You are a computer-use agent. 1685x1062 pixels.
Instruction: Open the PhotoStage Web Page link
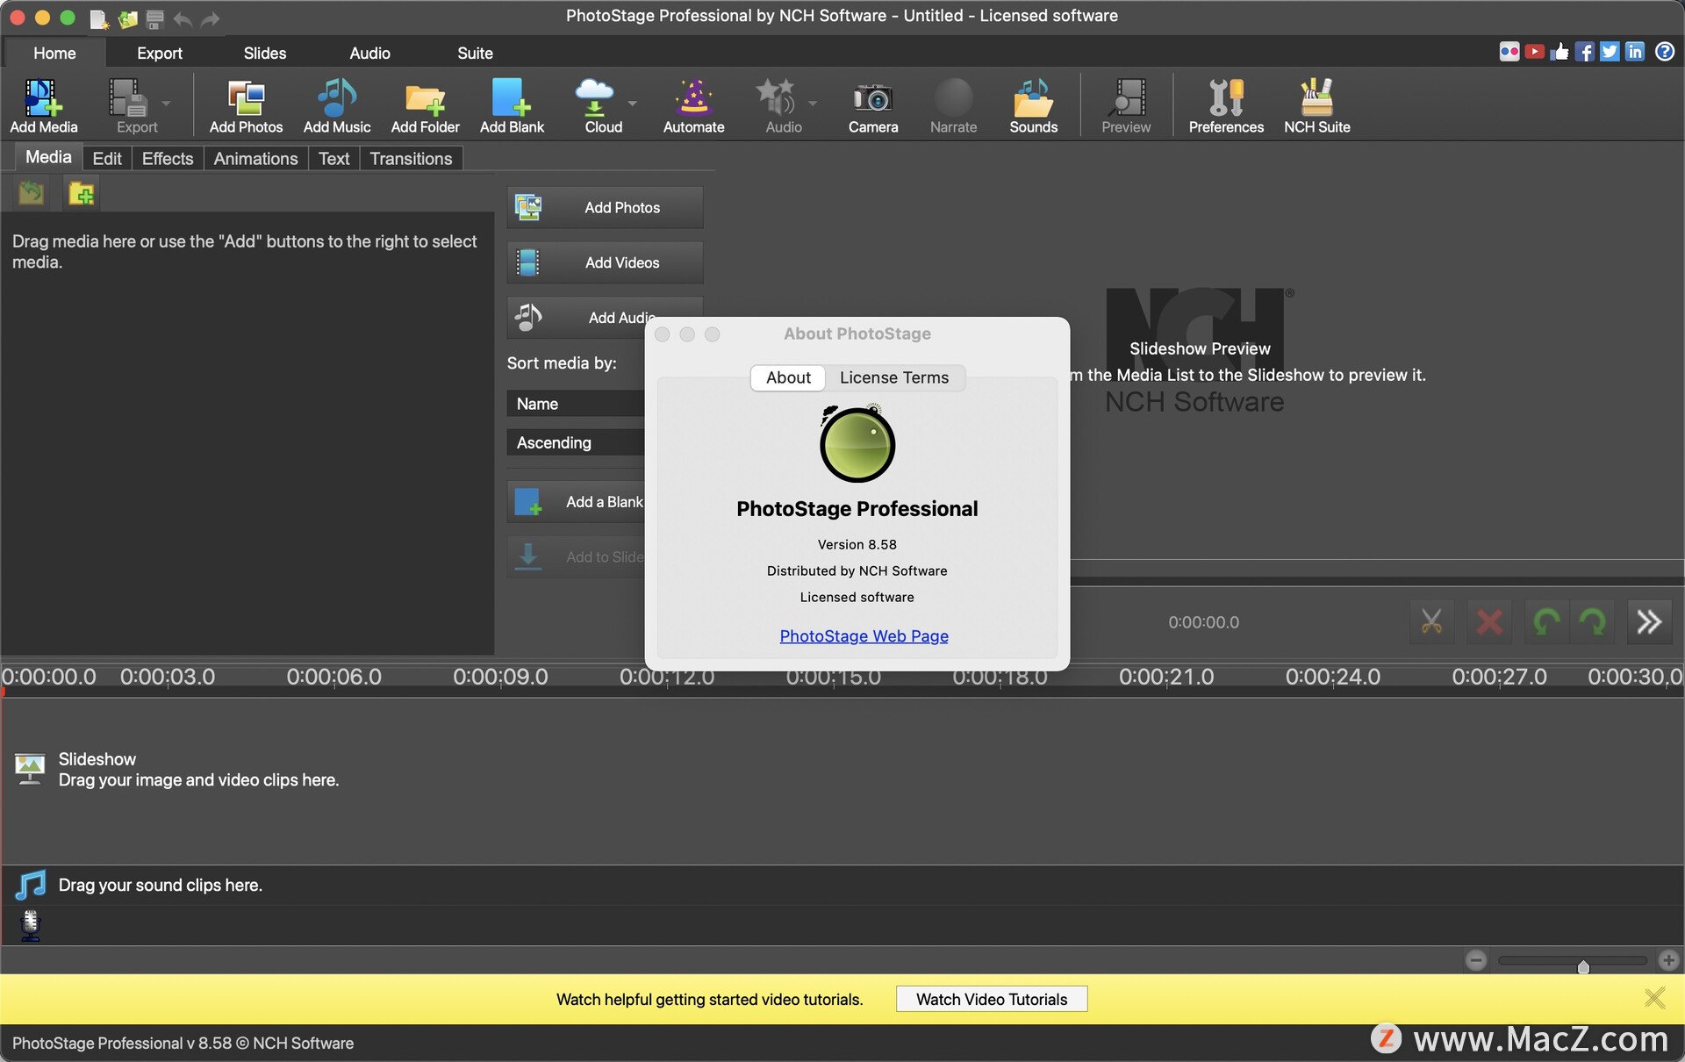pos(864,635)
